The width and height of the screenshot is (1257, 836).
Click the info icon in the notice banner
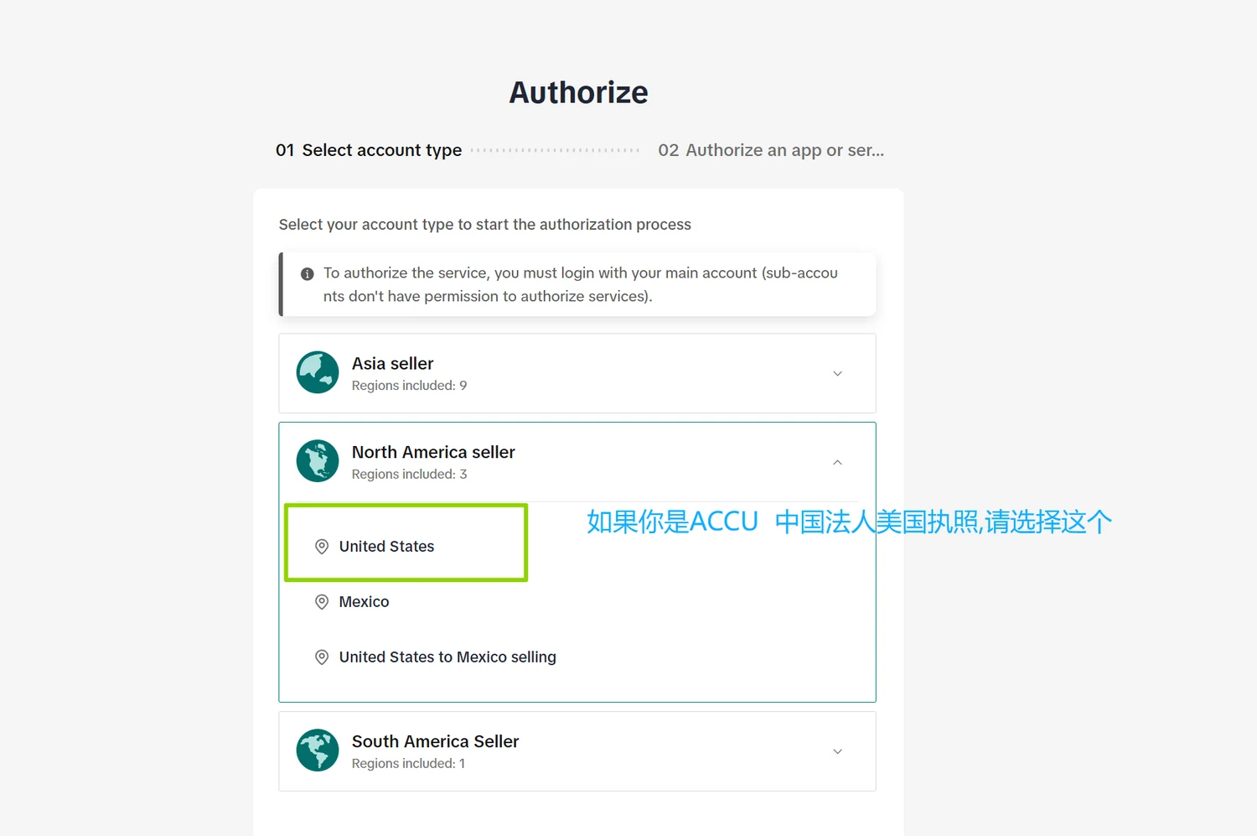click(x=308, y=274)
